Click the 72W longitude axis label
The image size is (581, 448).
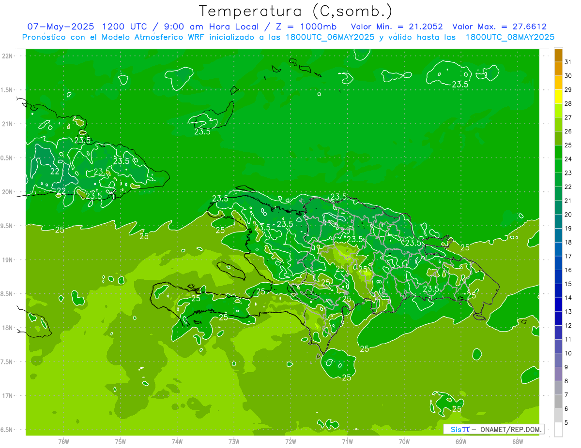click(290, 441)
